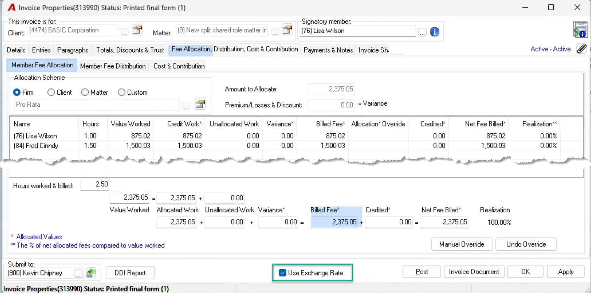Viewport: 591px width, 293px height.
Task: Open the Entries tab
Action: (x=41, y=50)
